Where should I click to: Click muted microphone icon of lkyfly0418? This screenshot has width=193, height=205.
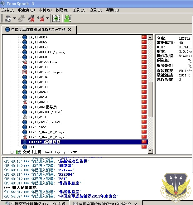(x=25, y=102)
